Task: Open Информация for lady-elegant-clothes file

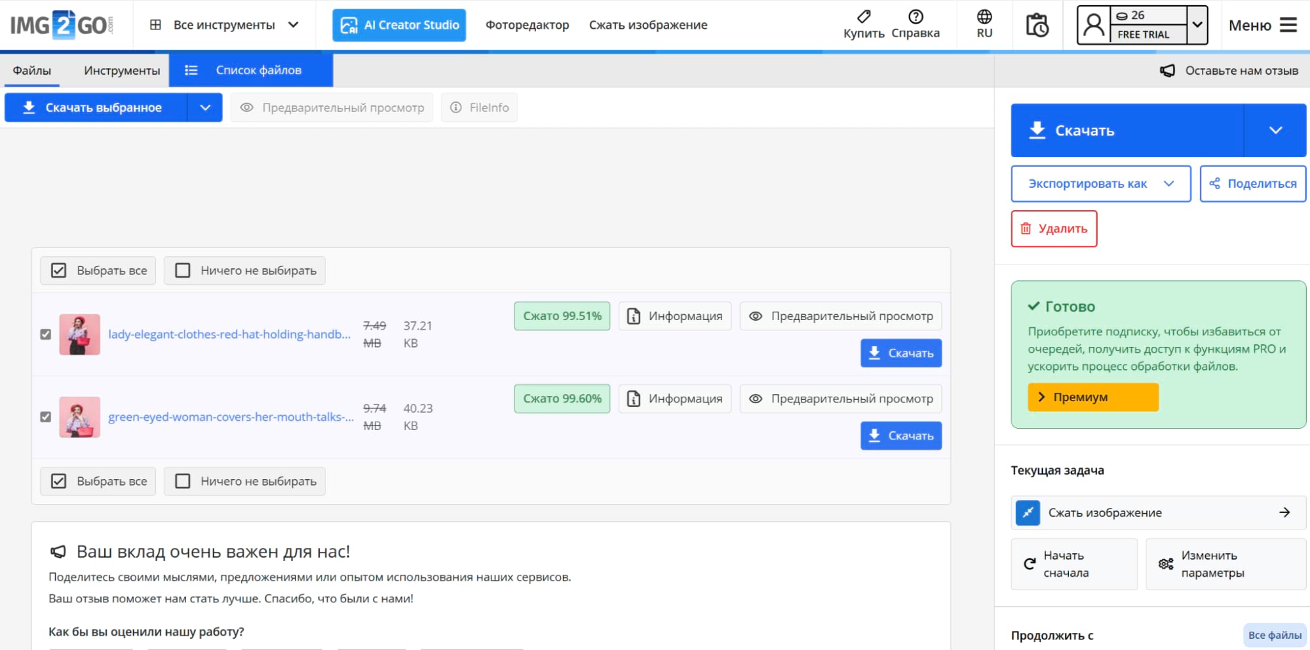Action: point(675,316)
